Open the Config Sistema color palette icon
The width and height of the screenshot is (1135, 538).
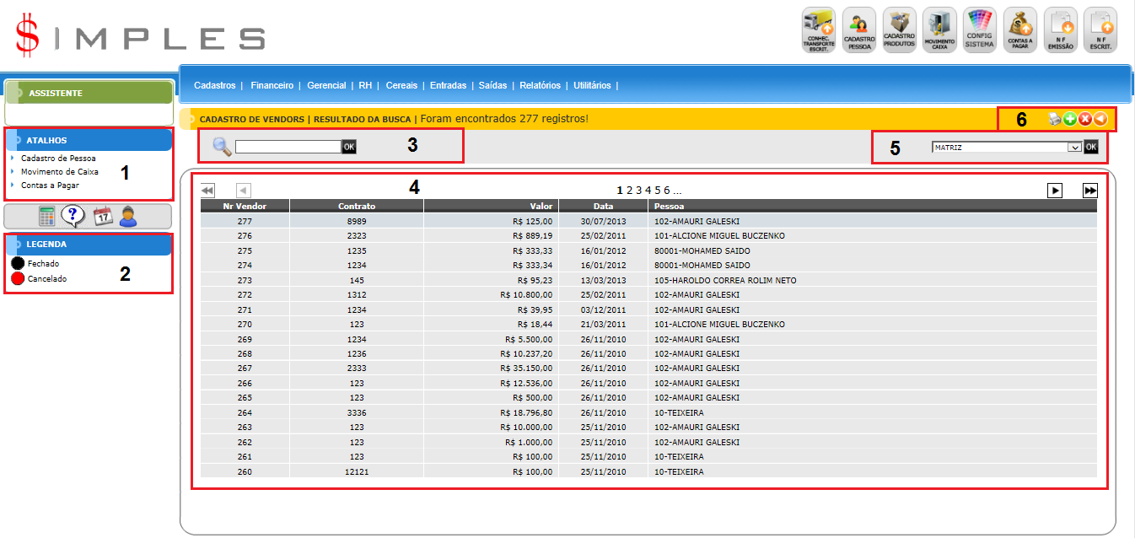pyautogui.click(x=979, y=30)
